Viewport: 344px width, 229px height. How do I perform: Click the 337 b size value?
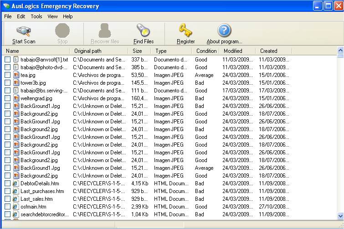pos(139,59)
